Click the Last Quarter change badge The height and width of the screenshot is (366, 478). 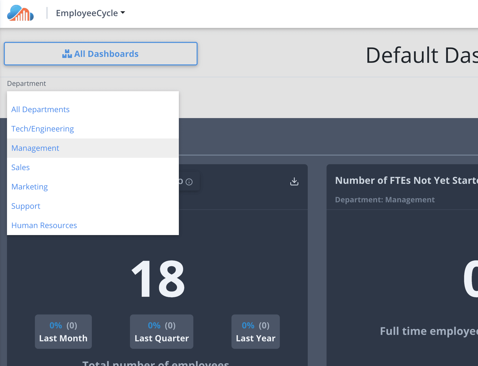(162, 332)
